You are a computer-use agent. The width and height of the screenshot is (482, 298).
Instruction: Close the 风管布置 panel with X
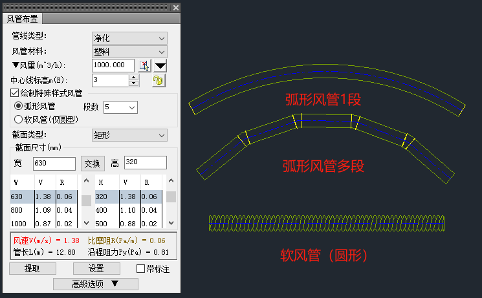pos(176,8)
